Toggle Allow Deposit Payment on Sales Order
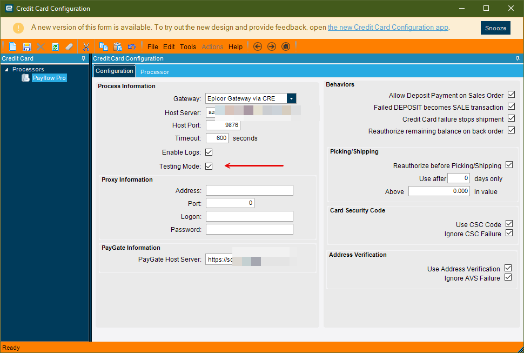Image resolution: width=524 pixels, height=353 pixels. point(511,95)
